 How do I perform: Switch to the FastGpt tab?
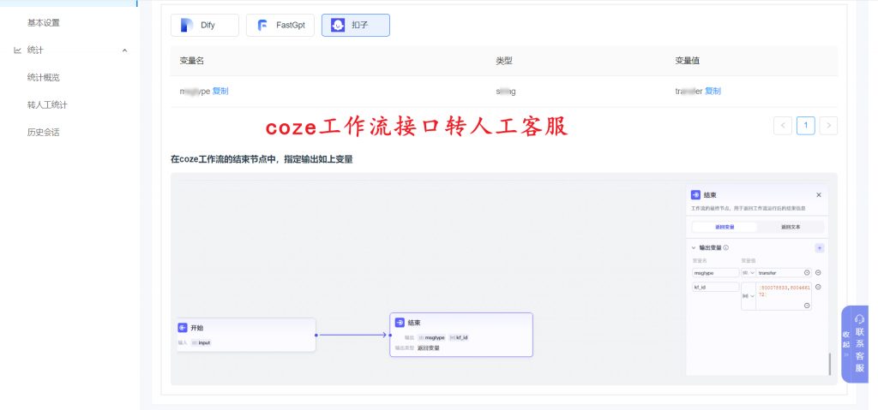coord(280,25)
